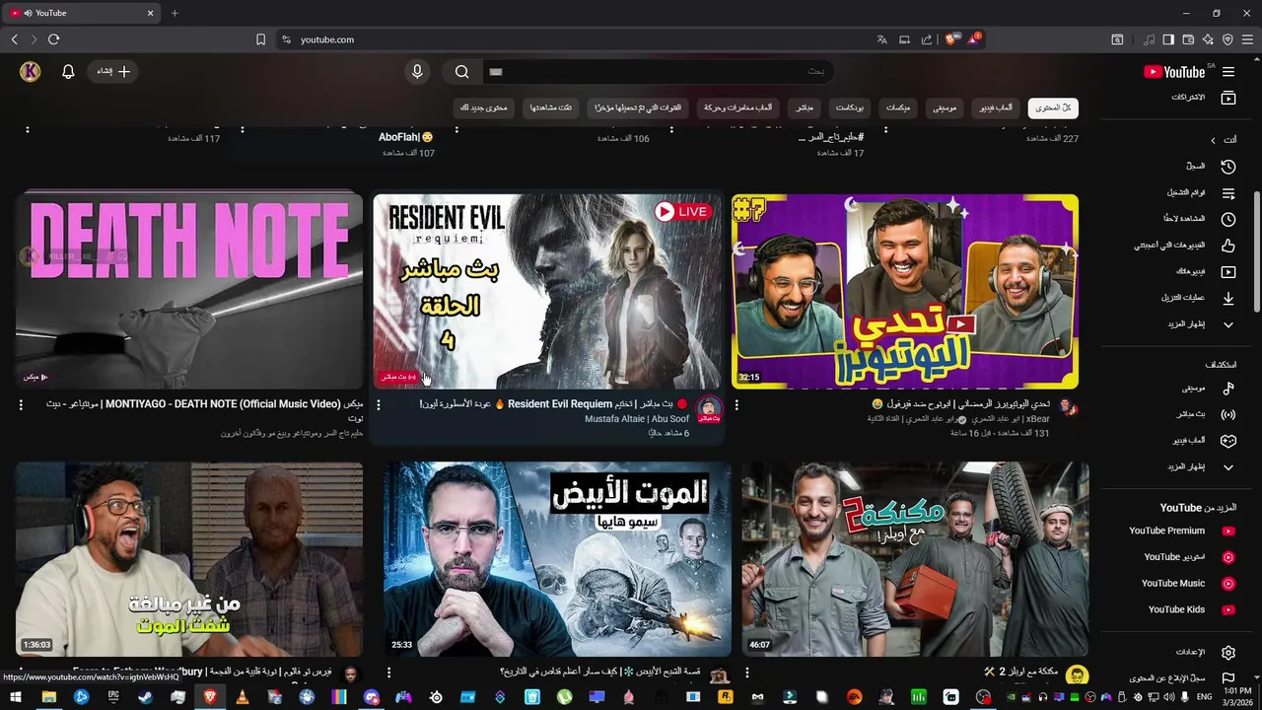The height and width of the screenshot is (710, 1262).
Task: Play the White Death (الموت الأبيض) thumbnail
Action: coord(557,559)
